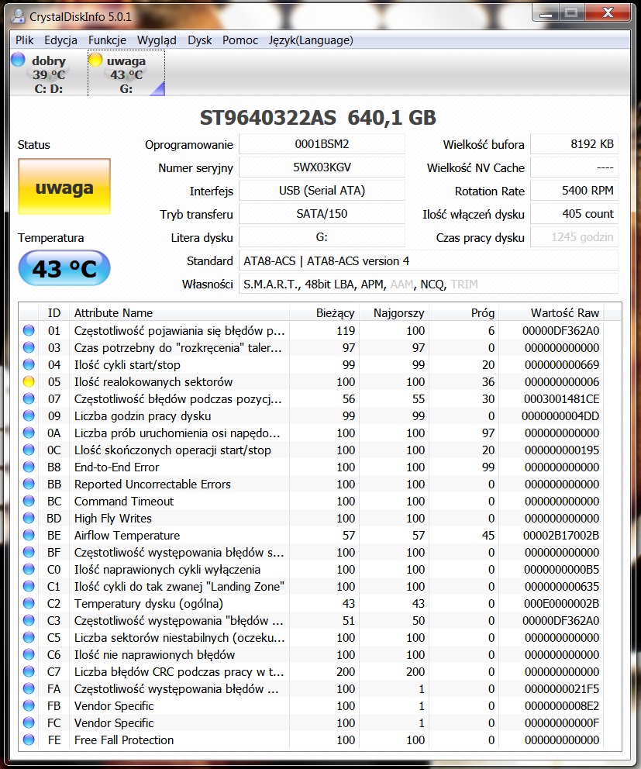The image size is (641, 769).
Task: Click the status orb for attribute FA
Action: pyautogui.click(x=29, y=688)
